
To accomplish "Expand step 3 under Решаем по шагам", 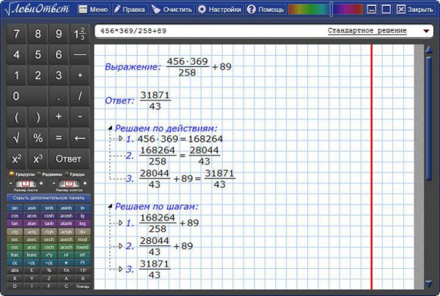I will coord(121,269).
